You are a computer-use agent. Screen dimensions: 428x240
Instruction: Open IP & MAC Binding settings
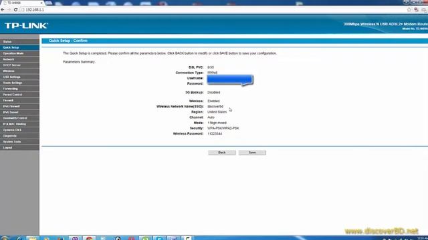pyautogui.click(x=19, y=124)
